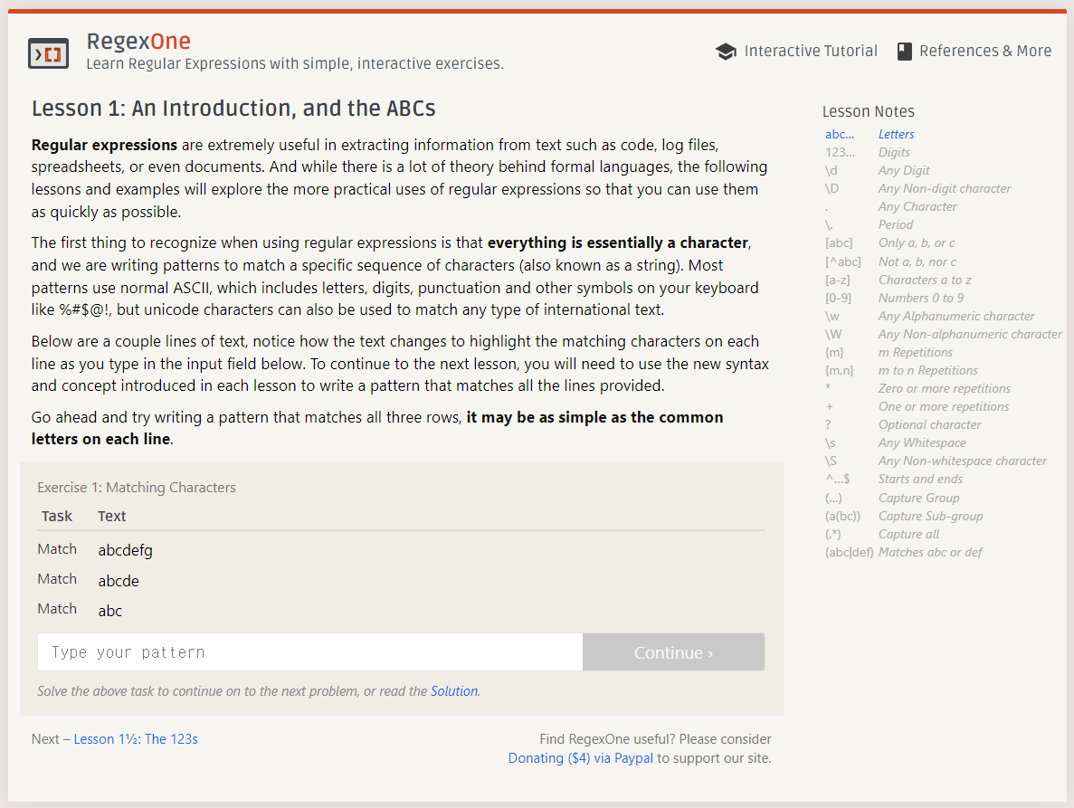
Task: Go to Lesson 1½: The 123s
Action: tap(136, 739)
